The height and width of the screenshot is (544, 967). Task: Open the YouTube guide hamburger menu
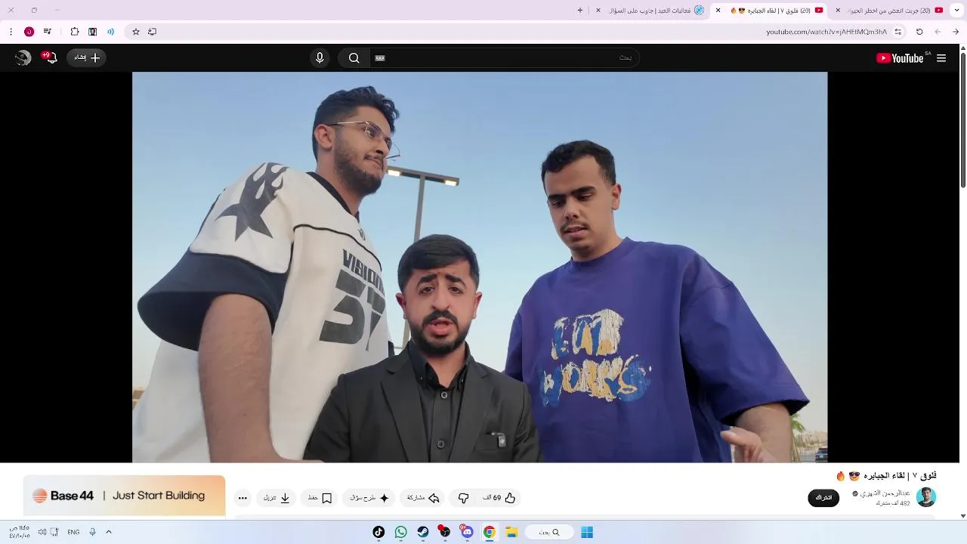(941, 58)
